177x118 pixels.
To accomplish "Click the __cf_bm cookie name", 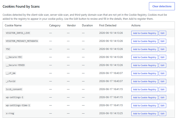I will pyautogui.click(x=11, y=73).
